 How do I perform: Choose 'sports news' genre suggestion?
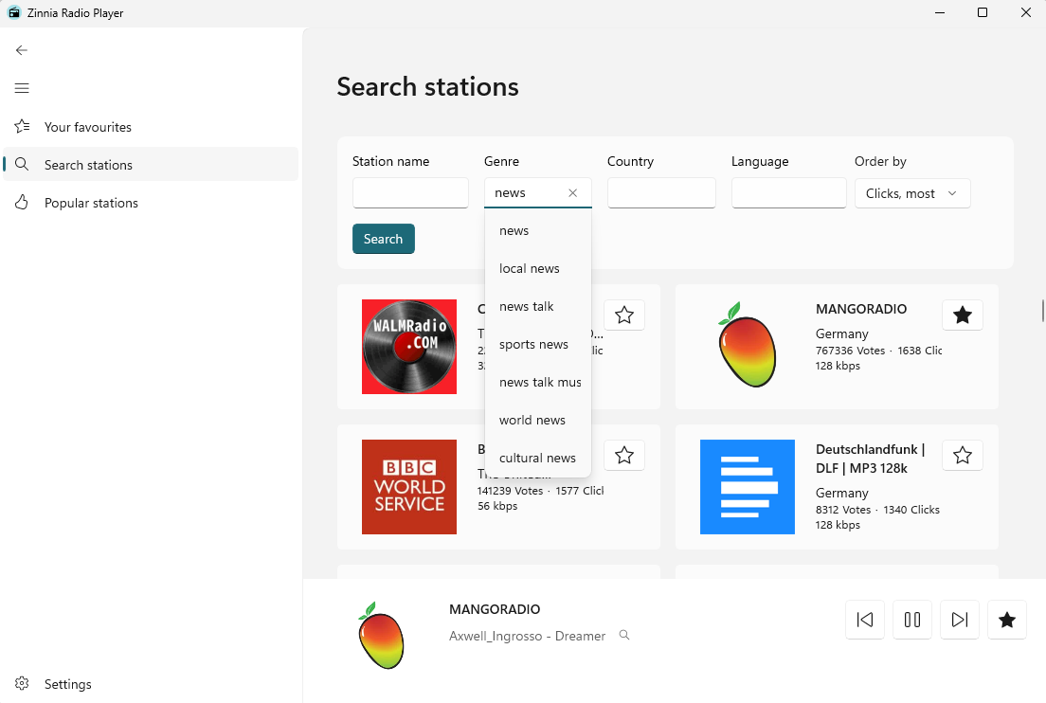(533, 344)
